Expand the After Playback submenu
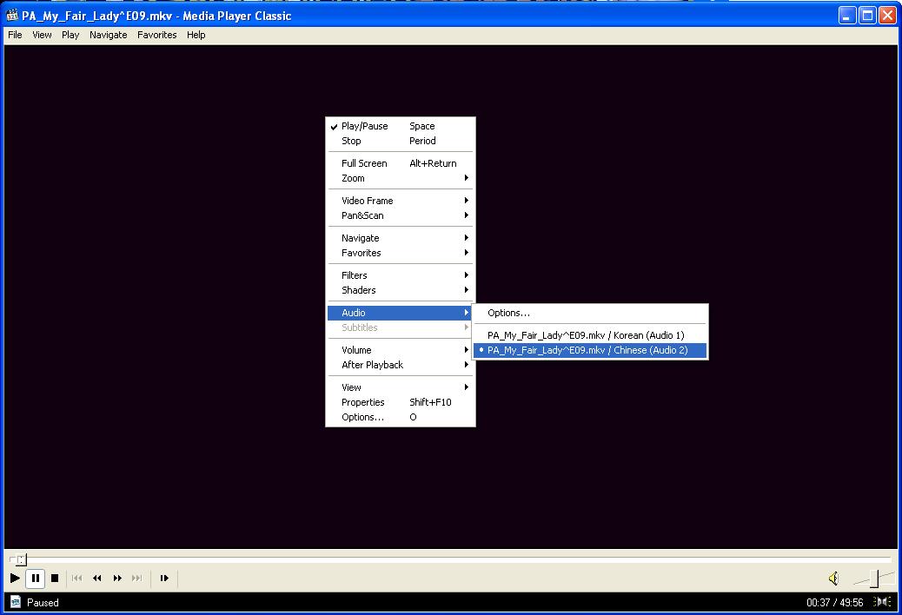 tap(401, 365)
